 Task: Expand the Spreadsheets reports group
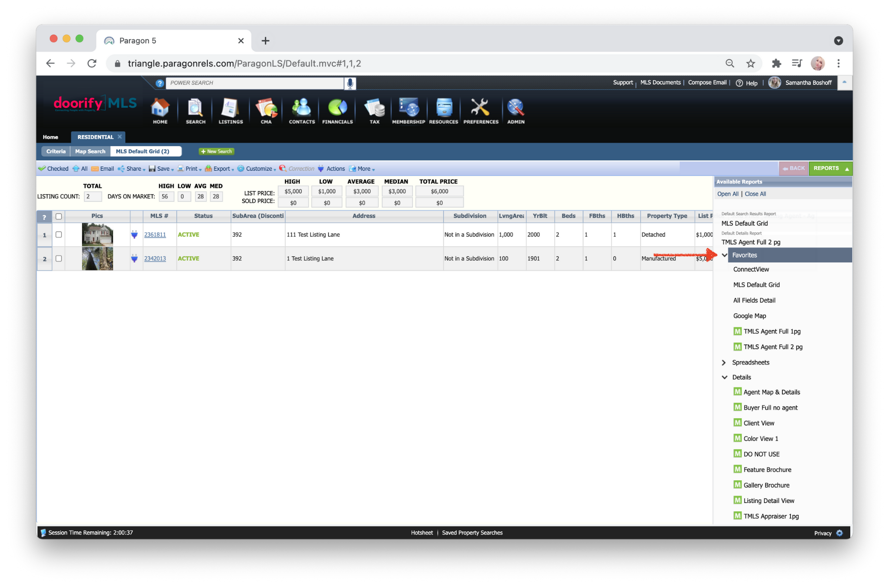pos(724,362)
